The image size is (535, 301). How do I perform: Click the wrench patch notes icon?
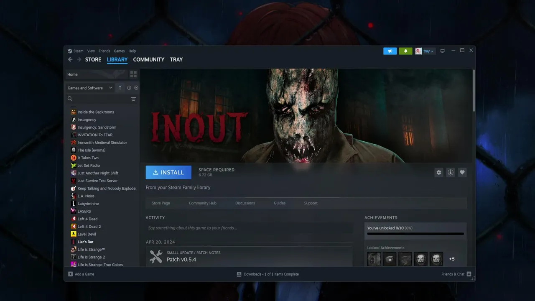pyautogui.click(x=156, y=256)
